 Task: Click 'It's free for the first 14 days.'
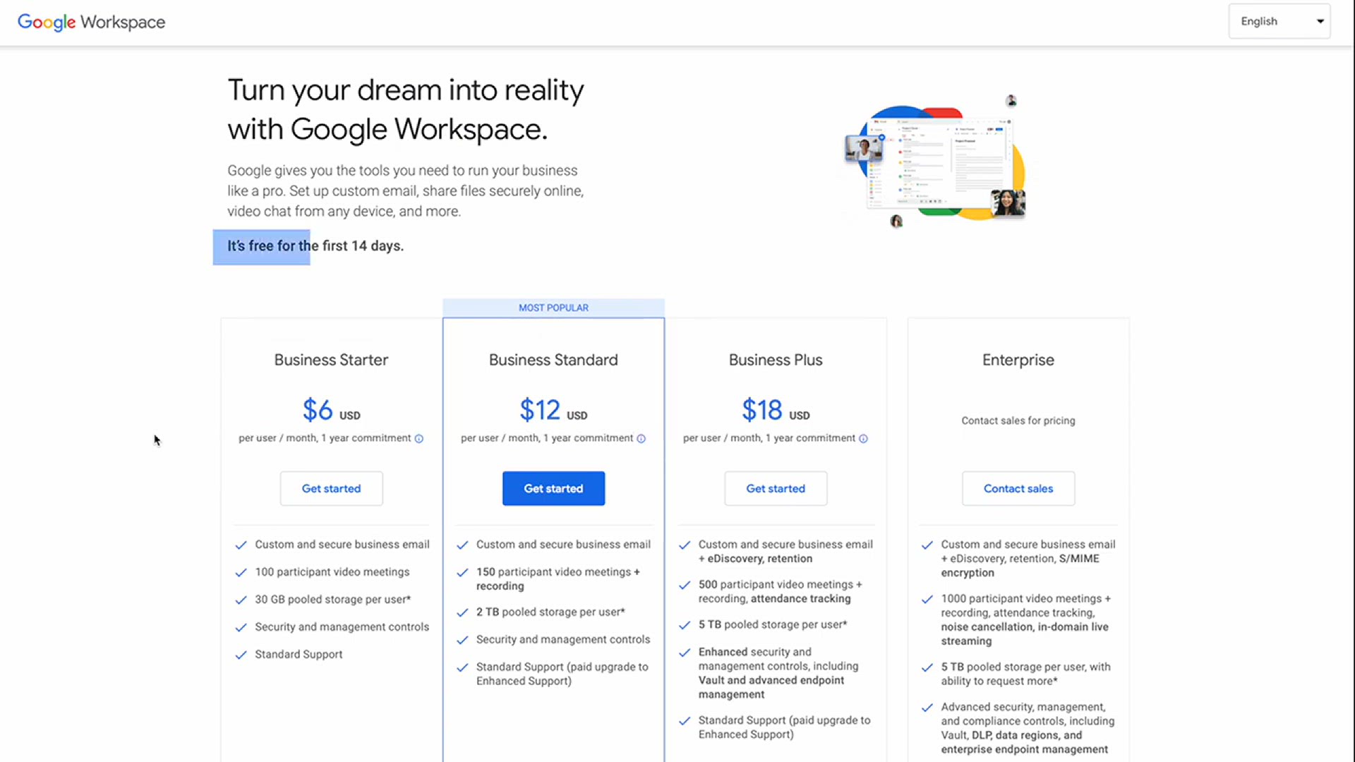315,246
